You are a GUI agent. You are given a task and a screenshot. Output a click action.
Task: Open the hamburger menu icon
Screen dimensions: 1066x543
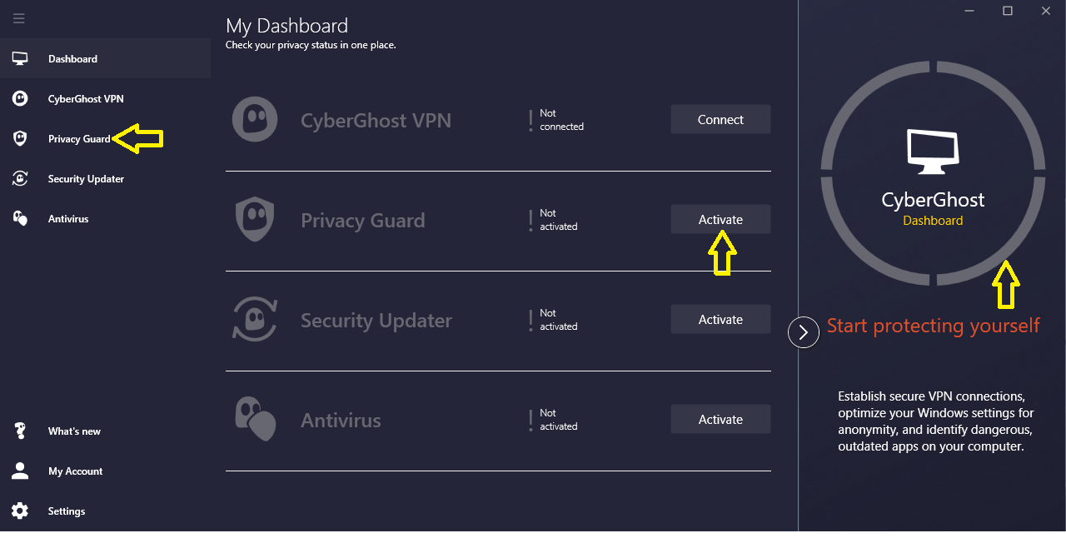pos(19,18)
